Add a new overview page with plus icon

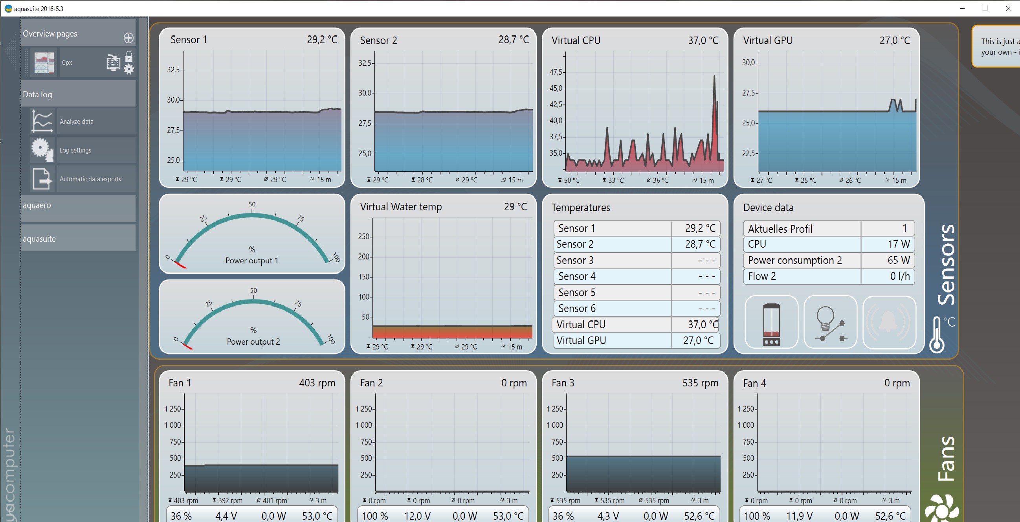(x=128, y=38)
